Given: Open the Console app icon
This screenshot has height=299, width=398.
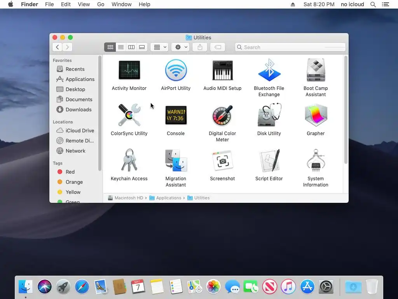Looking at the screenshot, I should pos(176,115).
